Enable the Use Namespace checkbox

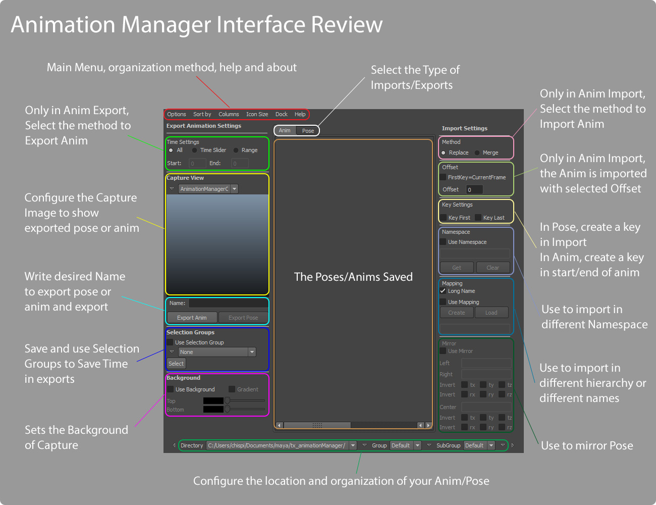point(443,242)
